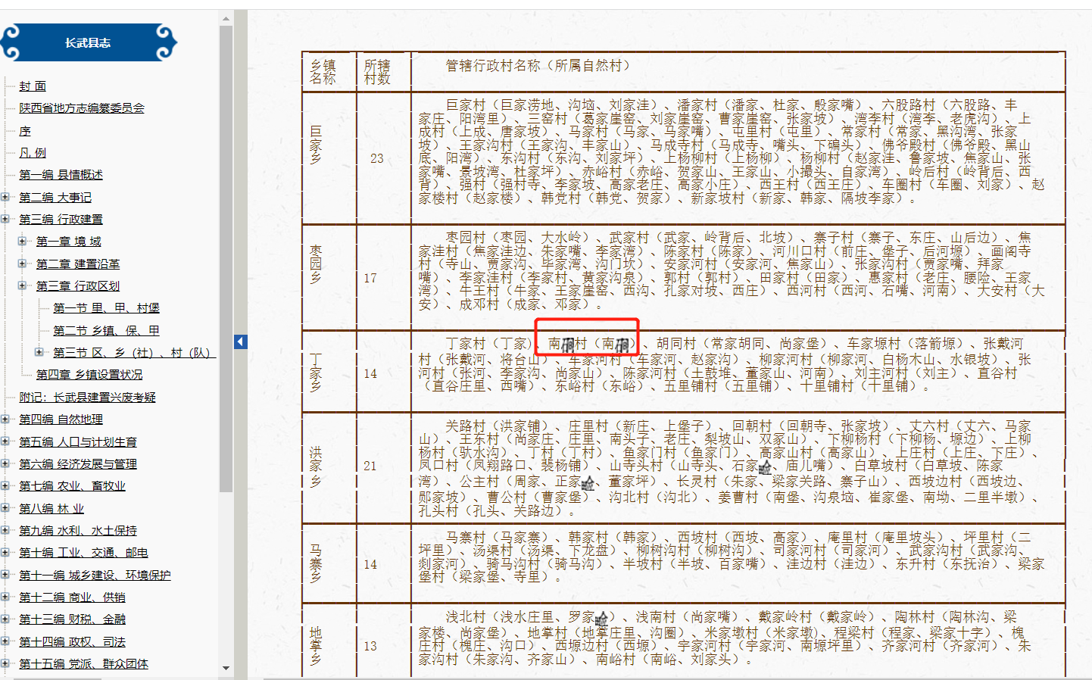1092x680 pixels.
Task: Open 附记：长武县建置兴废考疑 link
Action: tap(87, 397)
